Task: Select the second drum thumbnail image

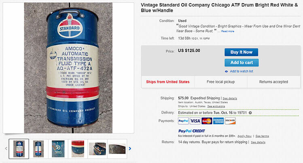Action: click(x=38, y=148)
